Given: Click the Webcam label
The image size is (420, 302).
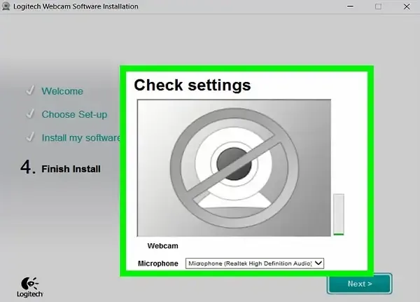Looking at the screenshot, I should 162,246.
